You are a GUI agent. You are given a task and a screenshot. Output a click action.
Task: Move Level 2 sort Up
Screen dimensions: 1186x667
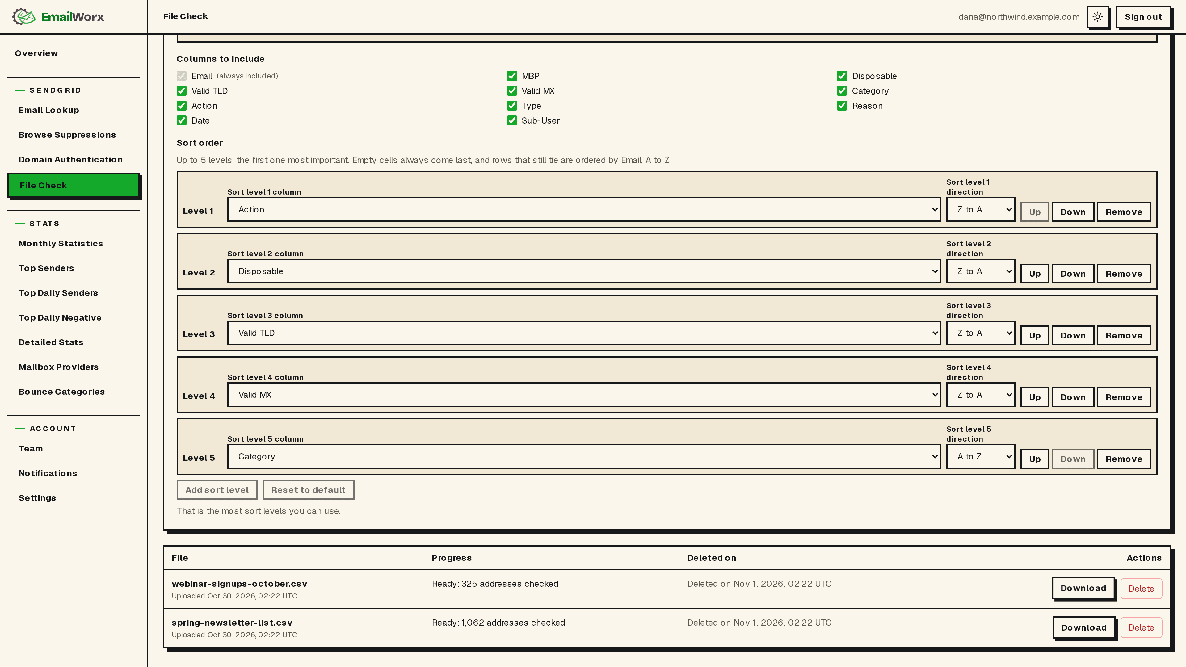click(x=1035, y=273)
